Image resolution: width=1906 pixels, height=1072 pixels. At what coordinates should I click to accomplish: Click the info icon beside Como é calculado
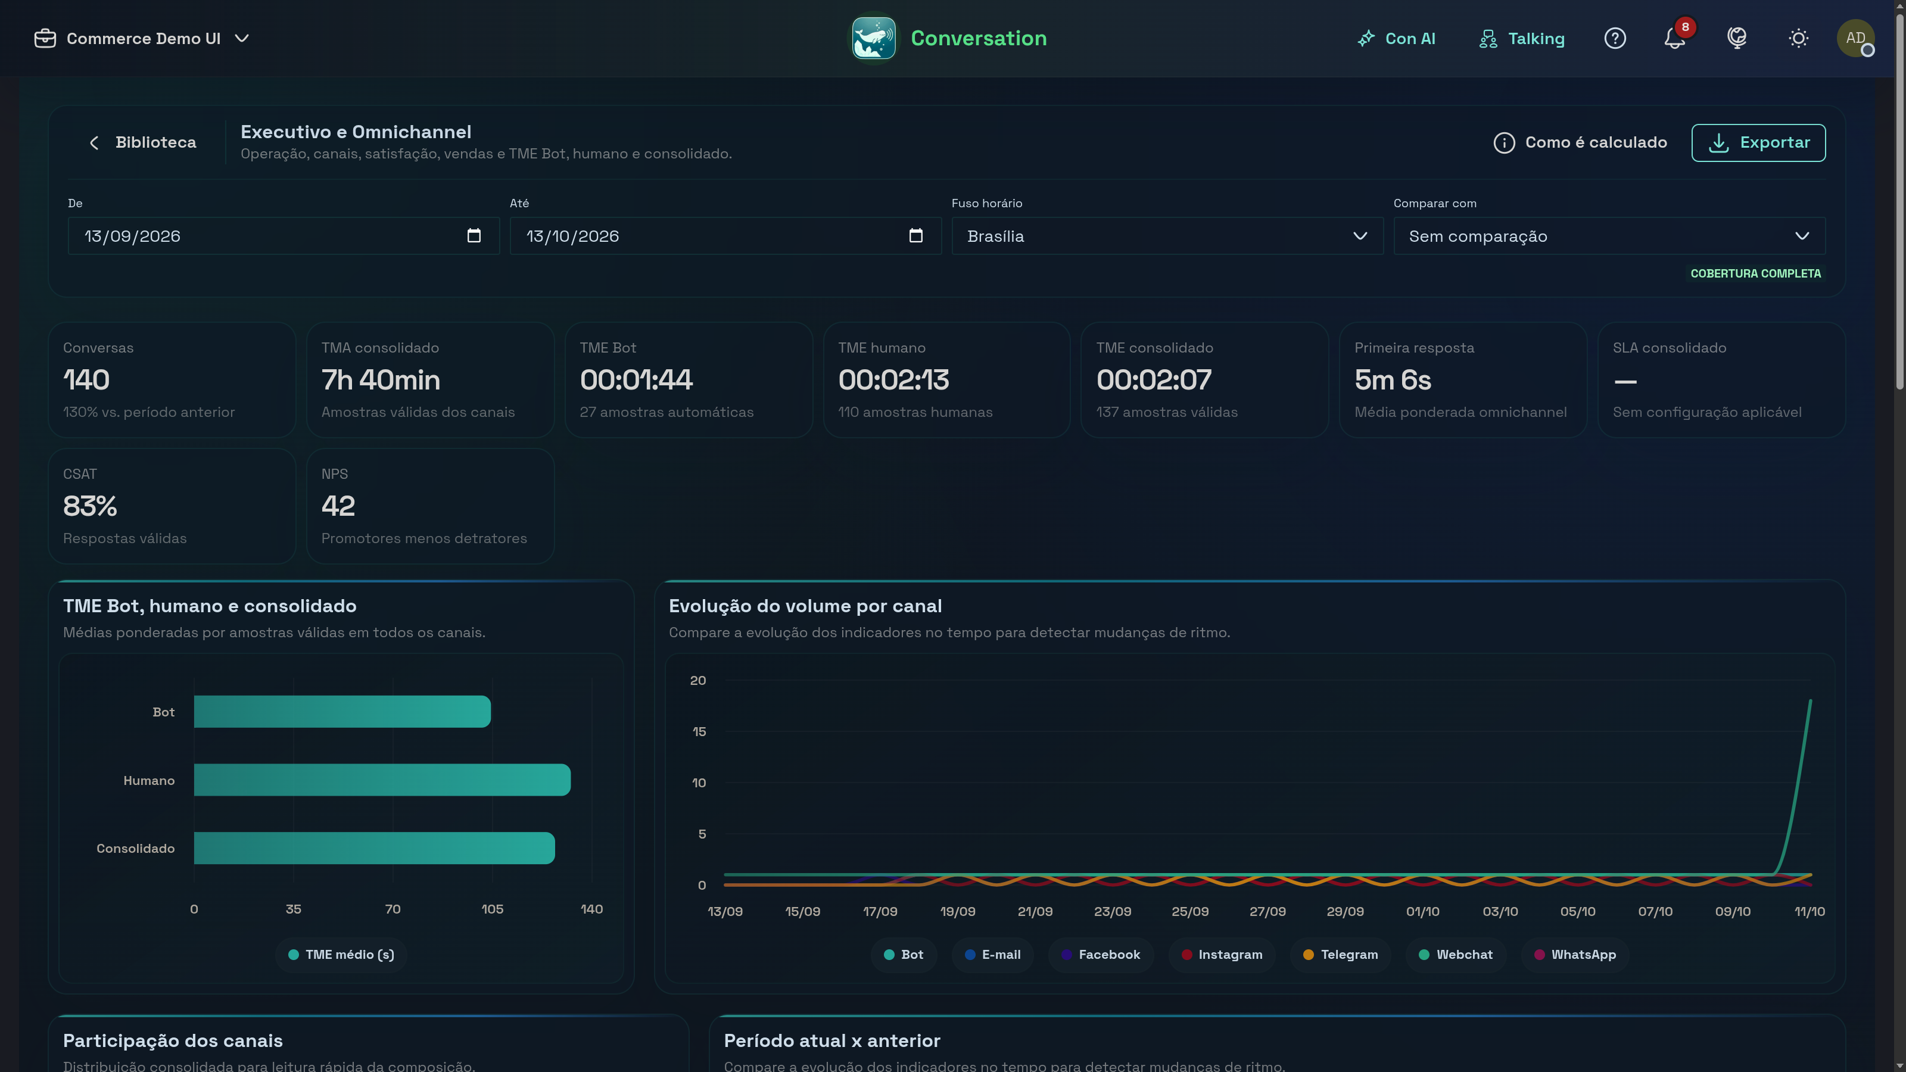tap(1503, 143)
